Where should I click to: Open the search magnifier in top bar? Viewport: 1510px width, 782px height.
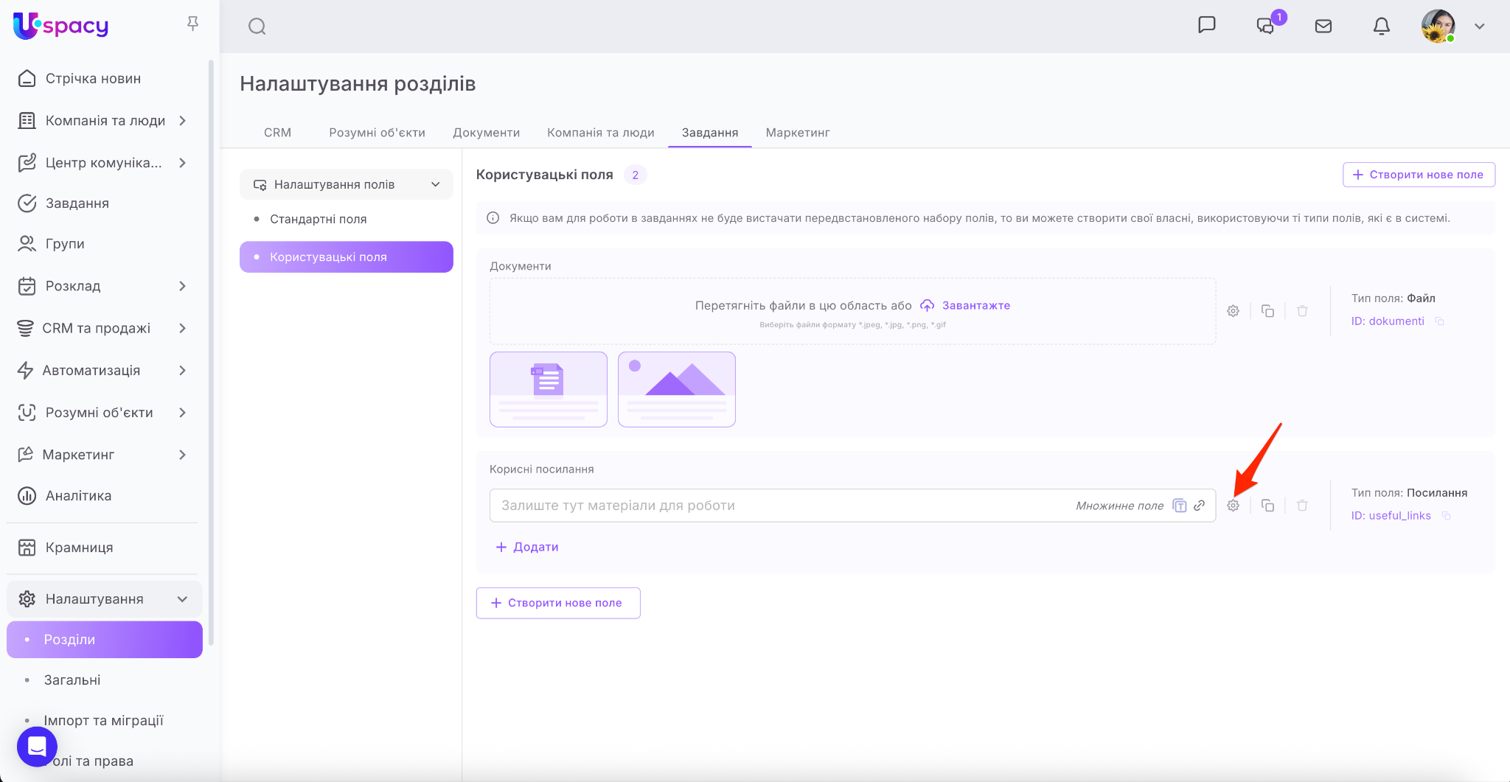click(x=257, y=27)
